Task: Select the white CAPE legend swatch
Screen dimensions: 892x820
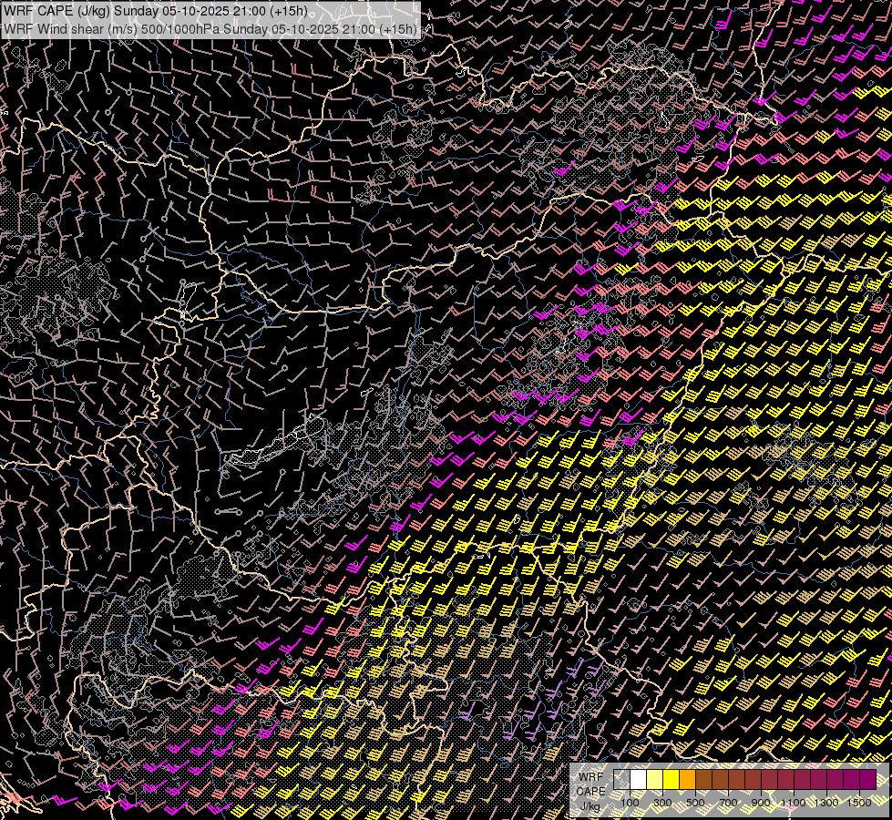Action: [x=638, y=780]
